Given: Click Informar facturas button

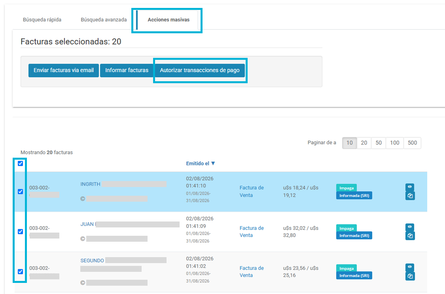Looking at the screenshot, I should click(x=127, y=70).
